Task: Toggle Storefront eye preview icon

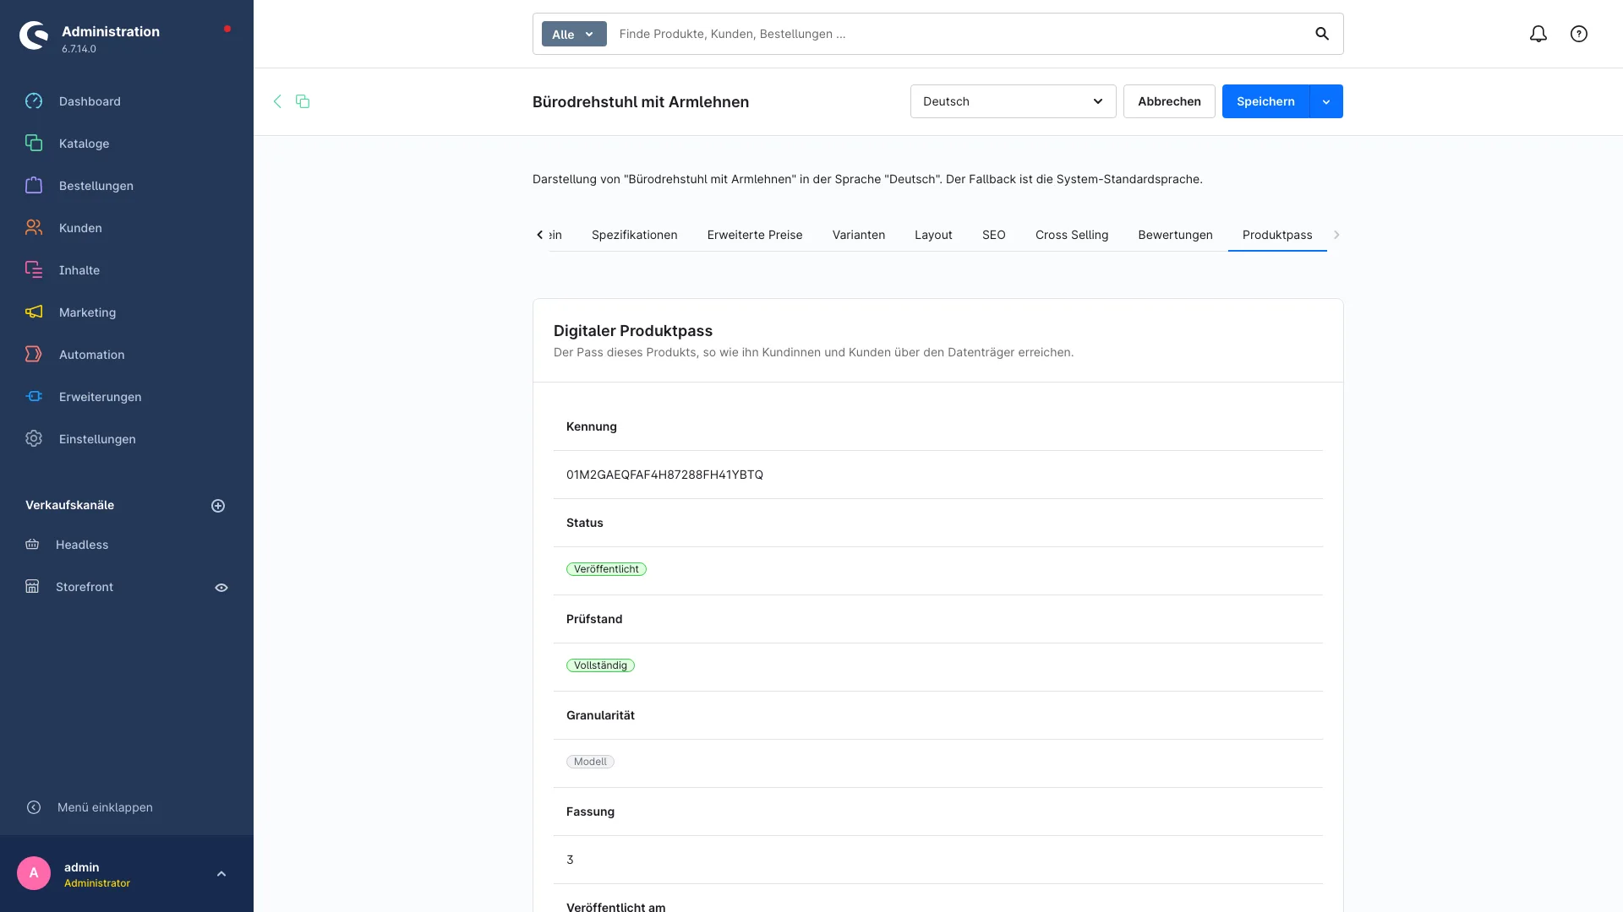Action: [221, 588]
